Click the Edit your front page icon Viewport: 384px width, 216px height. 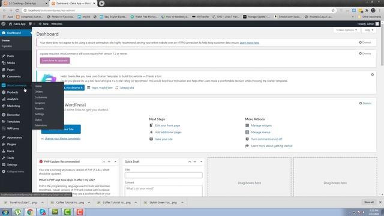click(x=151, y=125)
